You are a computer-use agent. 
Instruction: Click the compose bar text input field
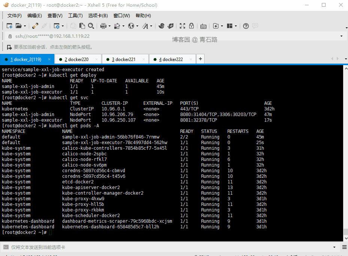tap(171, 247)
